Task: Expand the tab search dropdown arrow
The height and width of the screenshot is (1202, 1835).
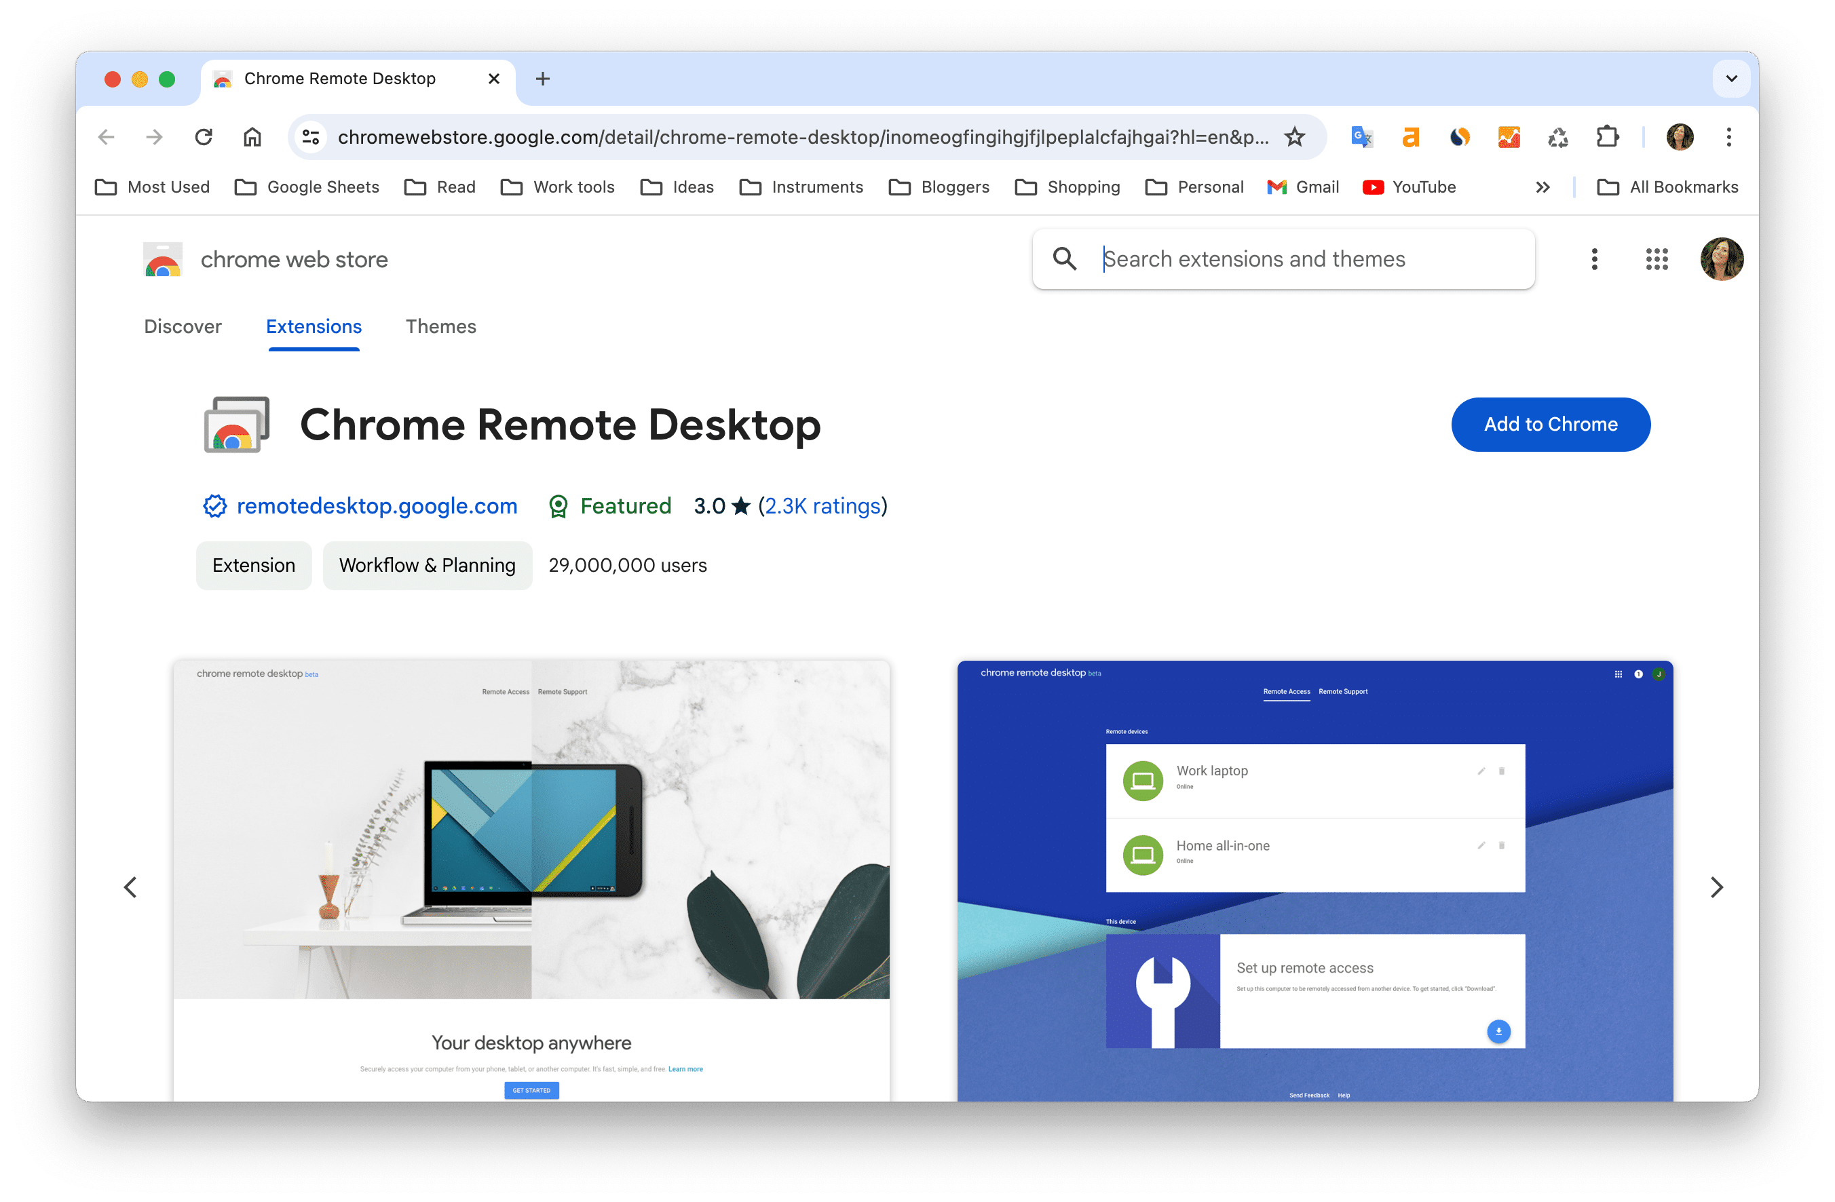Action: coord(1732,79)
